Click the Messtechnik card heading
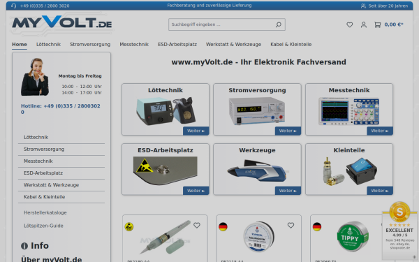The width and height of the screenshot is (419, 262). tap(349, 90)
